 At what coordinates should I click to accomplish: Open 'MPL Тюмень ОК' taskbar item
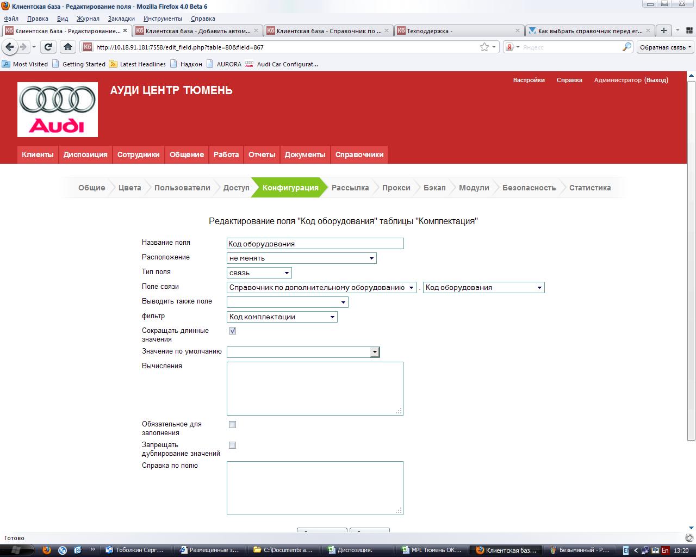432,550
